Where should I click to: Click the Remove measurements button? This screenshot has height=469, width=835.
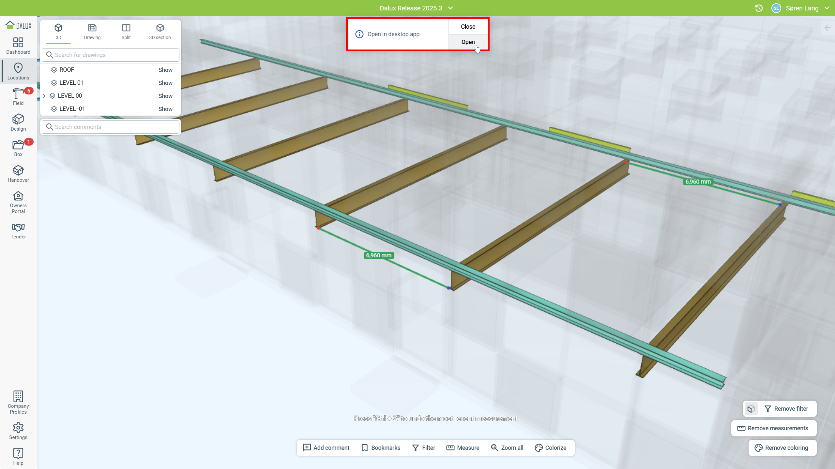(774, 428)
